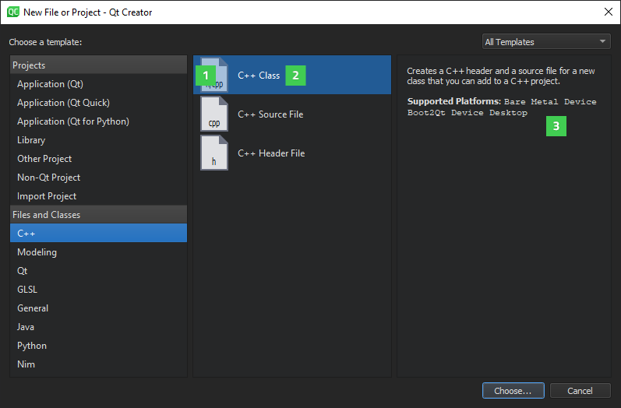
Task: Choose the Python files category
Action: click(x=32, y=346)
